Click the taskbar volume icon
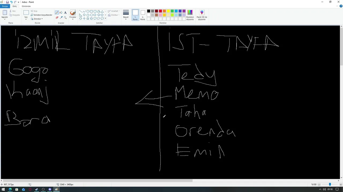343x192 pixels. pyautogui.click(x=324, y=189)
